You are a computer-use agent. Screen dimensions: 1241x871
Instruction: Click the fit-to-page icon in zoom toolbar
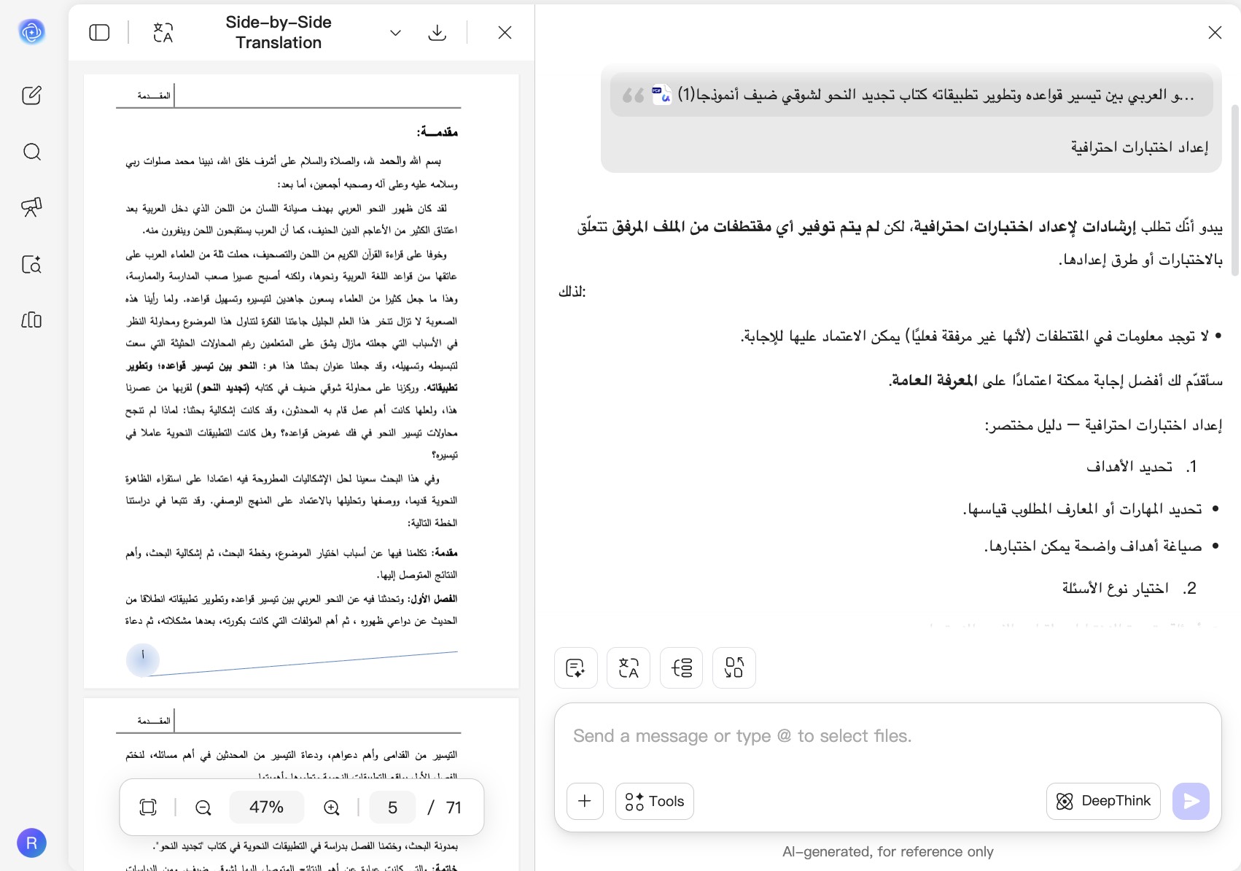148,807
